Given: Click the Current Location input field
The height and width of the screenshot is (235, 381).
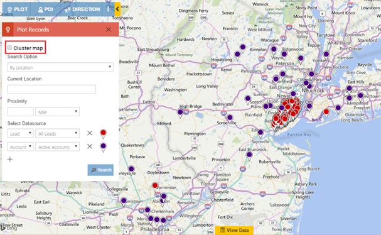Looking at the screenshot, I should click(x=51, y=89).
